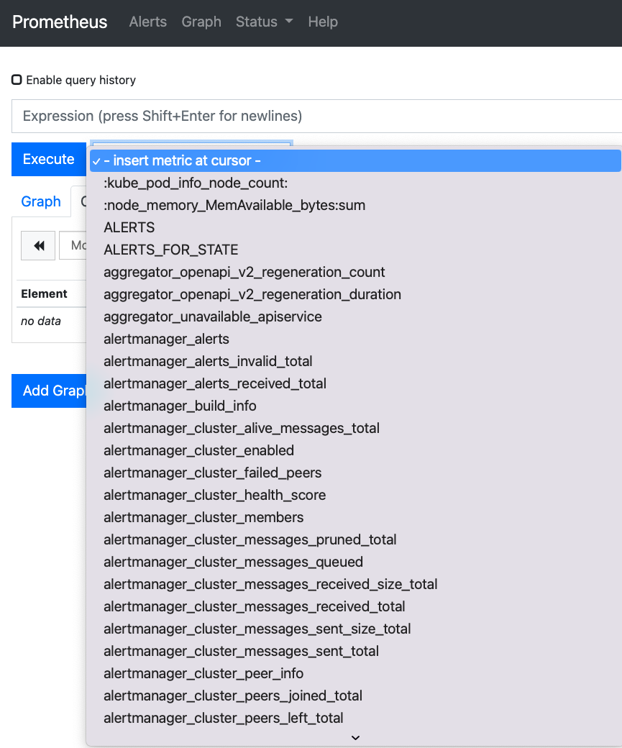Choose alertmanager_alerts_invalid_total from list

[x=208, y=361]
